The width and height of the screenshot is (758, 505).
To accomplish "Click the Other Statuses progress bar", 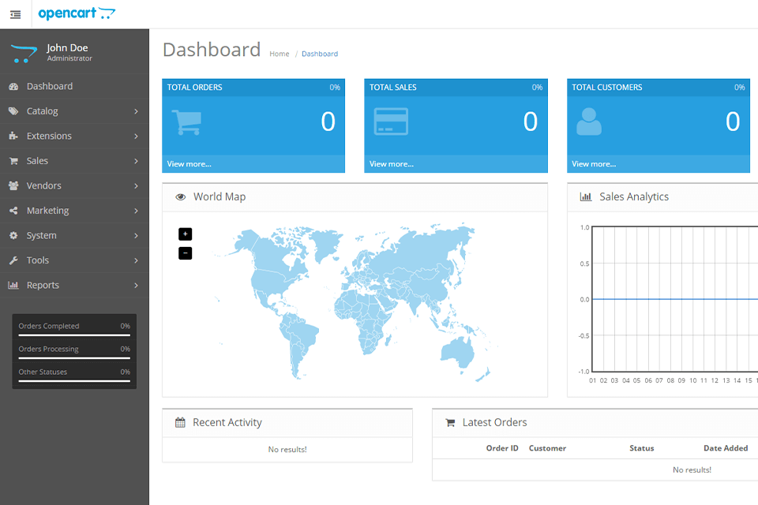I will click(x=74, y=381).
